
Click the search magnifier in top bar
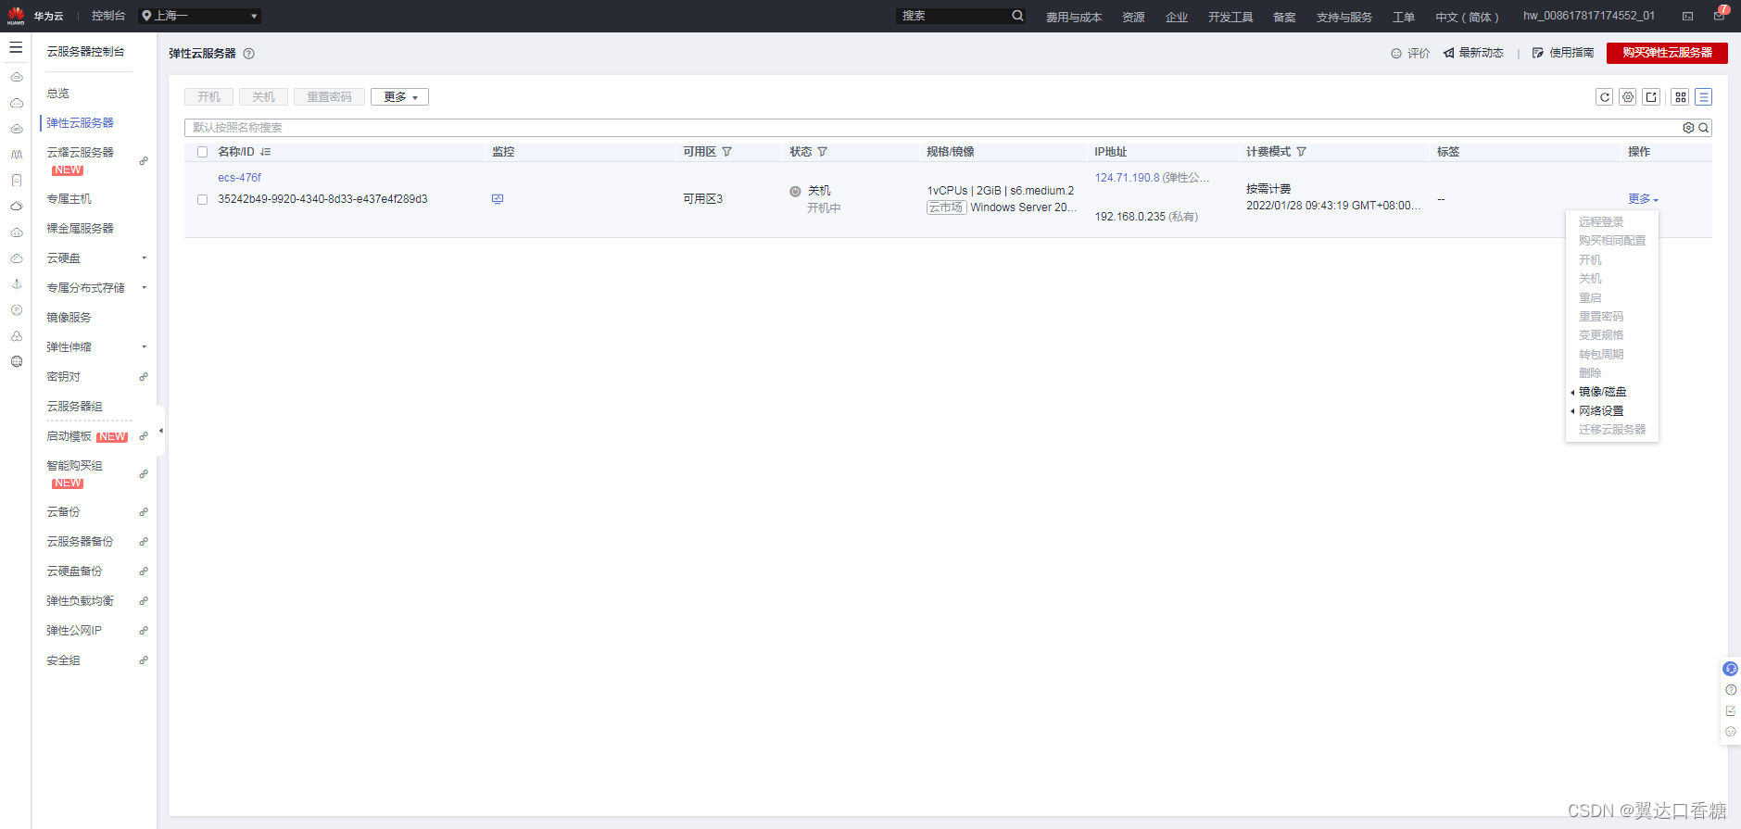1017,16
